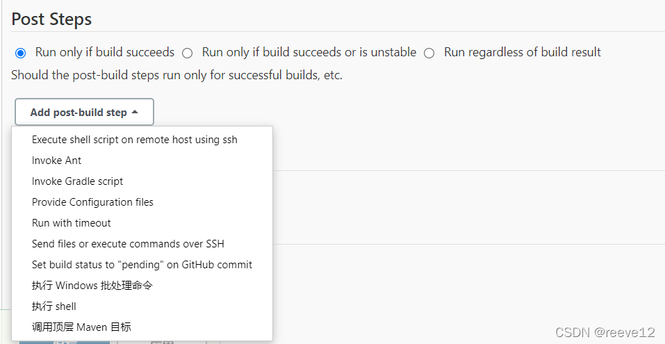Select the 'Invoke Ant' step

(x=56, y=161)
